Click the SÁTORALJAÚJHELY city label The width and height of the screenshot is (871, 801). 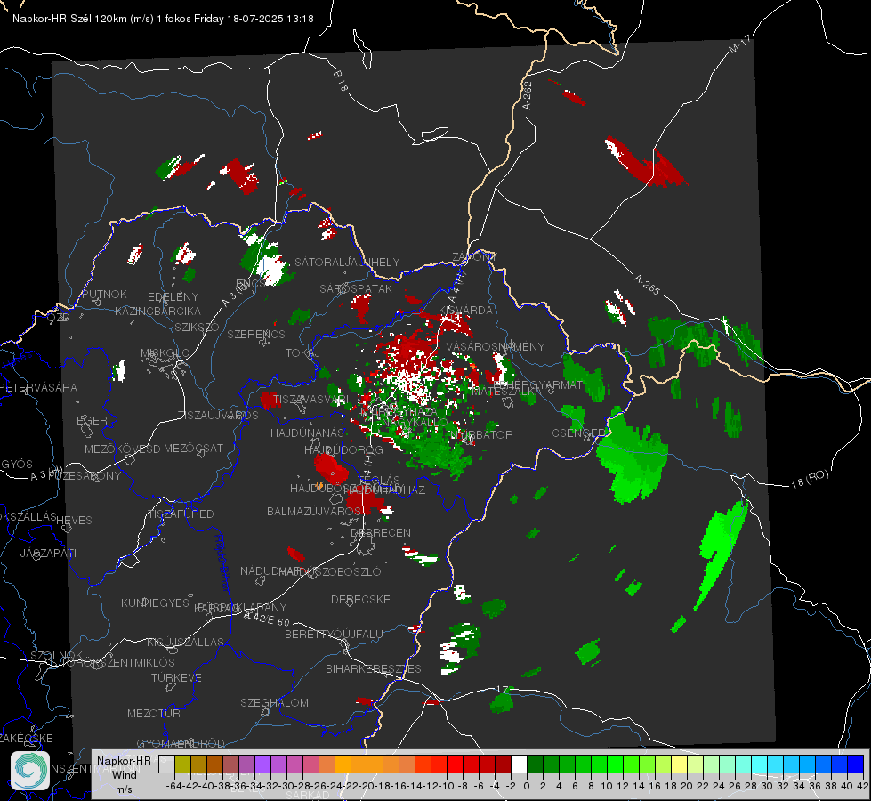click(347, 262)
